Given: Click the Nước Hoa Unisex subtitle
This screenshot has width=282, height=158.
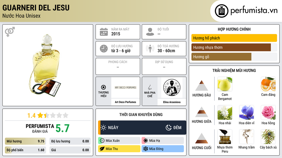Looking at the screenshot, I should click(21, 16).
